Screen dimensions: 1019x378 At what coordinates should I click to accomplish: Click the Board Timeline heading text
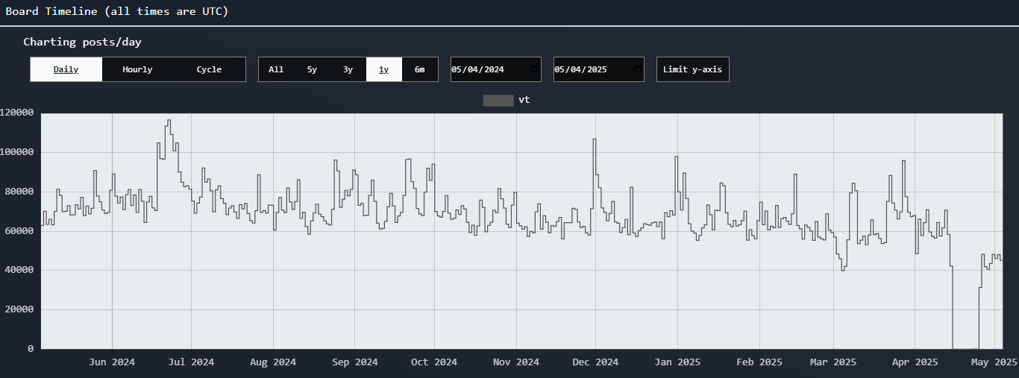point(117,11)
